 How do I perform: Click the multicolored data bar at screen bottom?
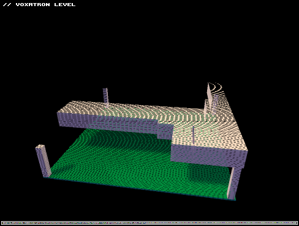tap(149, 223)
